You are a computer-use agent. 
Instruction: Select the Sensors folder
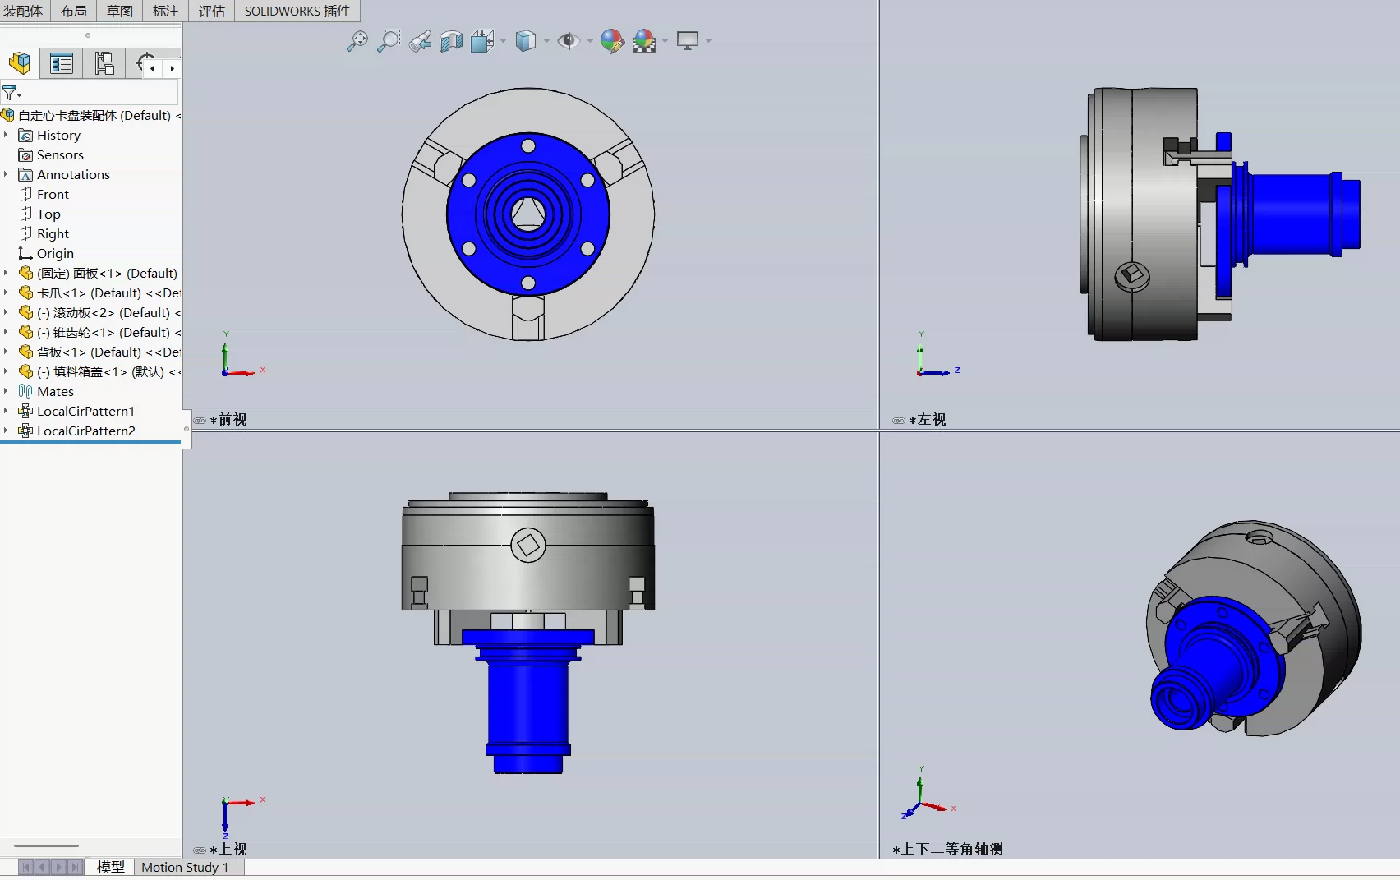pyautogui.click(x=51, y=154)
